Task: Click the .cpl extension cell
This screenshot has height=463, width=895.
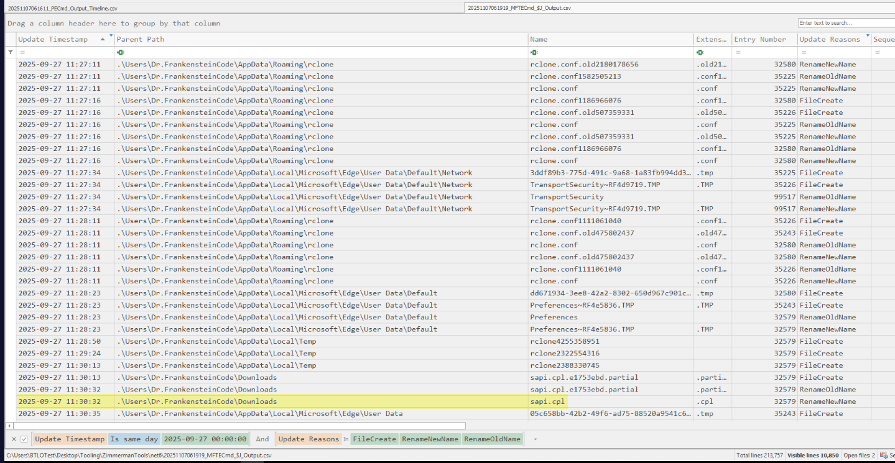Action: tap(713, 401)
